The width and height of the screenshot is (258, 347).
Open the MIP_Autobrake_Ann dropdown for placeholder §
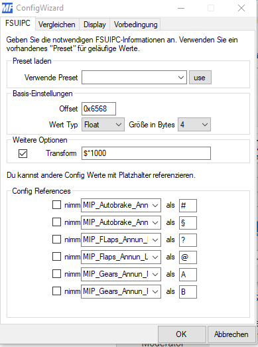click(x=121, y=222)
